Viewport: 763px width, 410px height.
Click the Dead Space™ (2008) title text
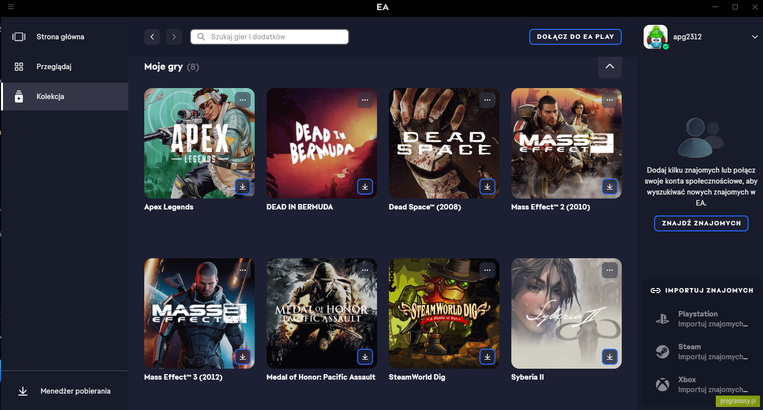[x=425, y=207]
